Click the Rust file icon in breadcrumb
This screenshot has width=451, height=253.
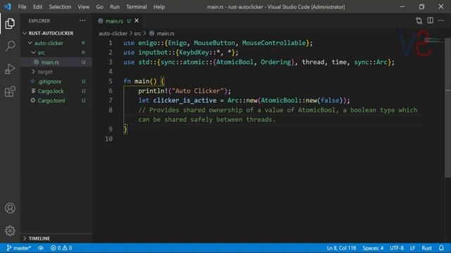pyautogui.click(x=152, y=33)
